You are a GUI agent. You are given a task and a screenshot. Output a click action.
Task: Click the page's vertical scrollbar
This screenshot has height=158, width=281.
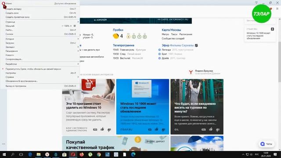tap(280, 62)
